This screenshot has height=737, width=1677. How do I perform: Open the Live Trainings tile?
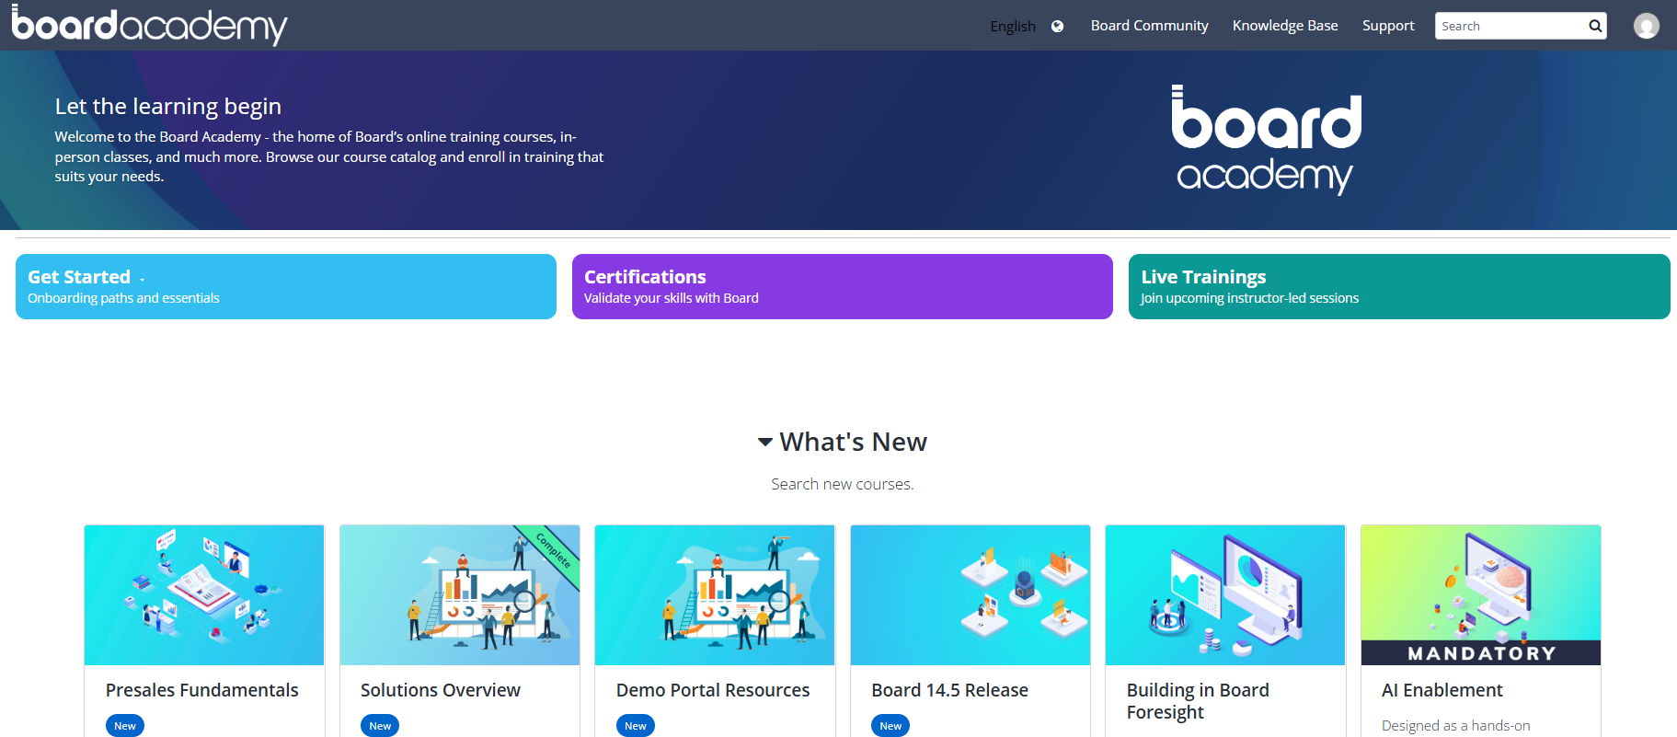click(1399, 286)
